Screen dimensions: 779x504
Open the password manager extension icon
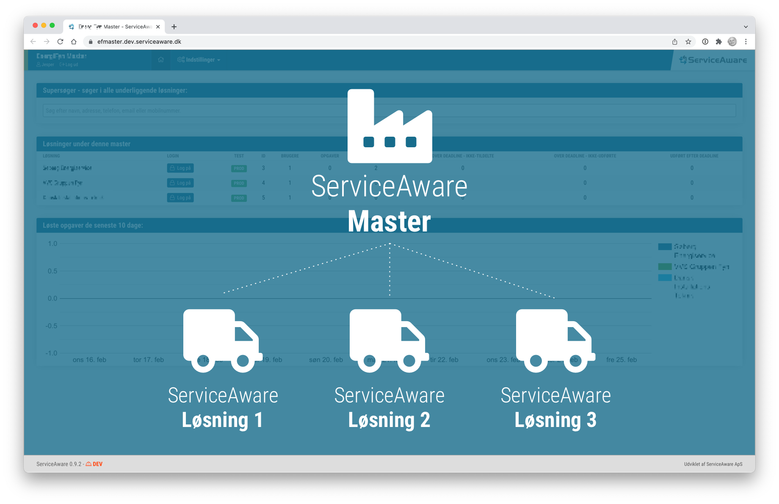[x=705, y=41]
